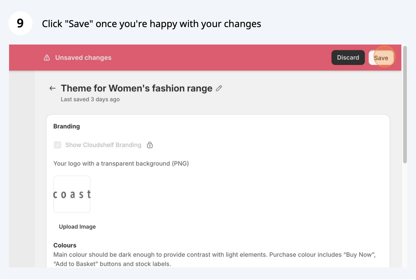Discard the unsaved changes
The width and height of the screenshot is (416, 280).
(348, 58)
